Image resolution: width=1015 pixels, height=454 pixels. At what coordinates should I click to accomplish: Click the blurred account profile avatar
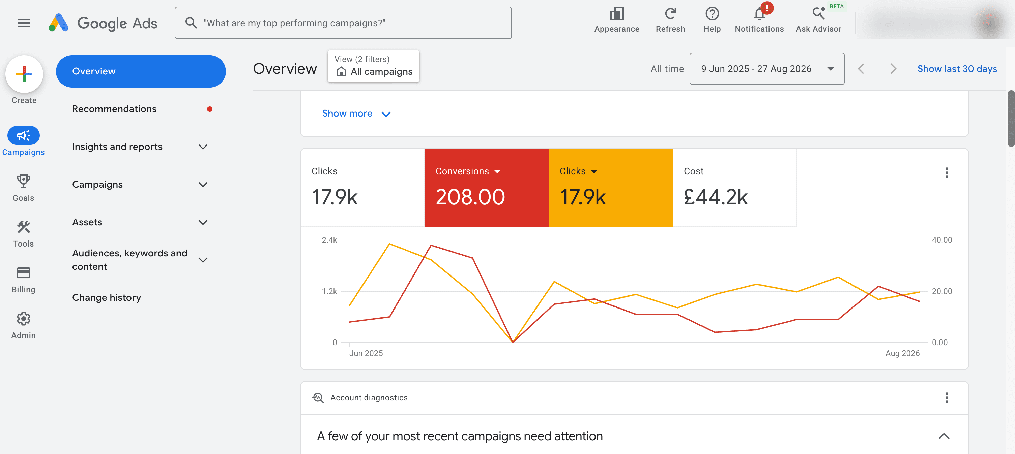[x=989, y=24]
